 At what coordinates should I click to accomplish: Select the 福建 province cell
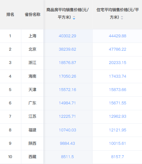tap(32, 130)
